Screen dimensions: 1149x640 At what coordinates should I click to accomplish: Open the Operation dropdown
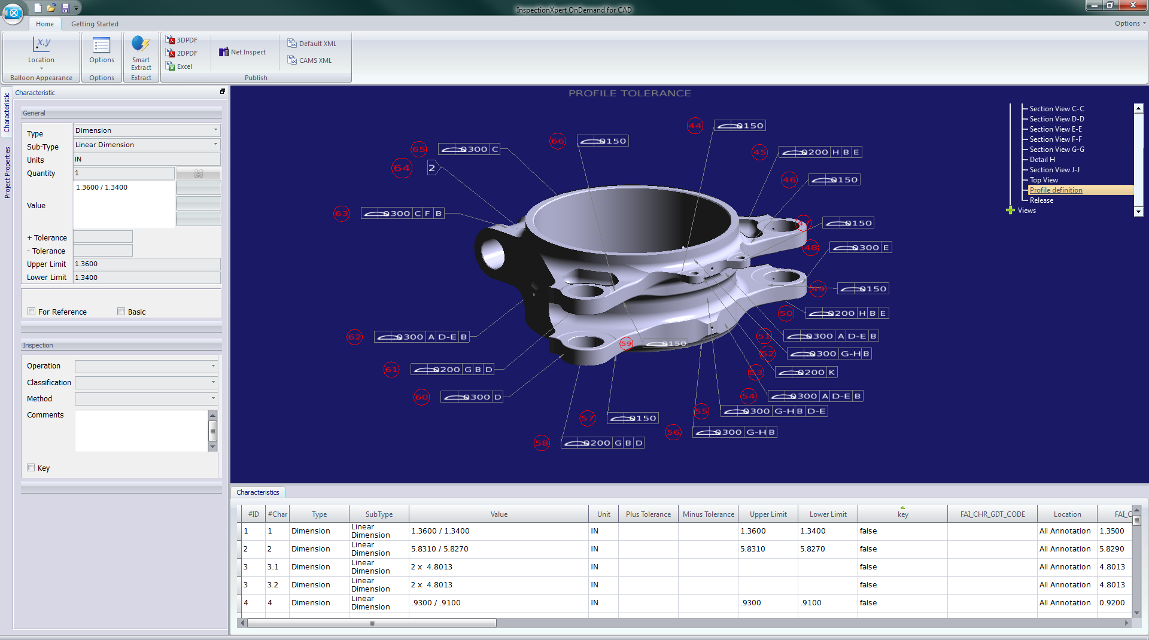[x=213, y=365]
